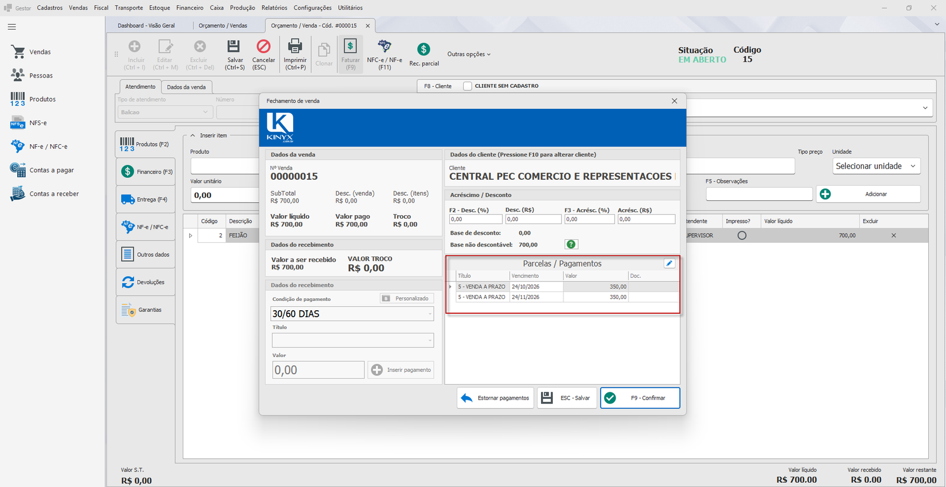The width and height of the screenshot is (946, 487).
Task: Click the Adicionar button
Action: (869, 194)
